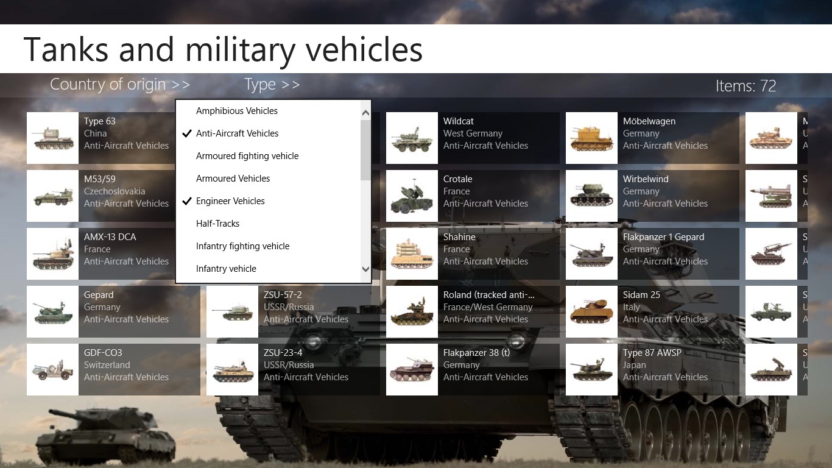Collapse the Type filter dropdown
Screen dimensions: 832x468
pos(272,85)
